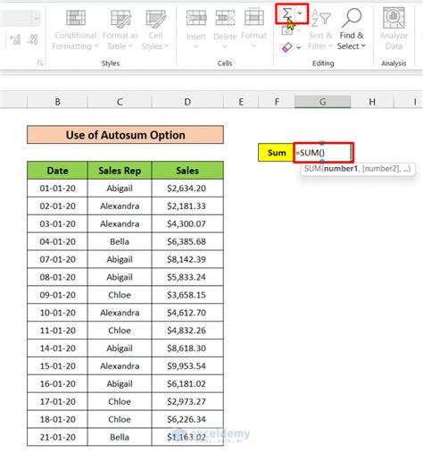The height and width of the screenshot is (453, 423).
Task: Click the Format as Table icon
Action: pos(120,29)
